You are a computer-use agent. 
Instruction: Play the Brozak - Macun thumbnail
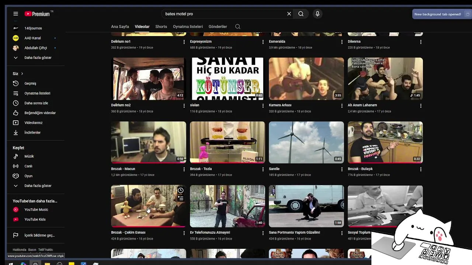pyautogui.click(x=148, y=142)
